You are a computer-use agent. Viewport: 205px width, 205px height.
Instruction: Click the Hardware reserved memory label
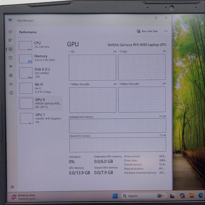click(x=140, y=173)
